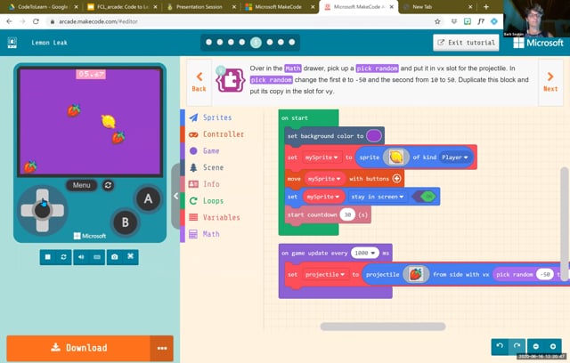Mute the simulator audio
Image resolution: width=570 pixels, height=363 pixels.
point(81,257)
